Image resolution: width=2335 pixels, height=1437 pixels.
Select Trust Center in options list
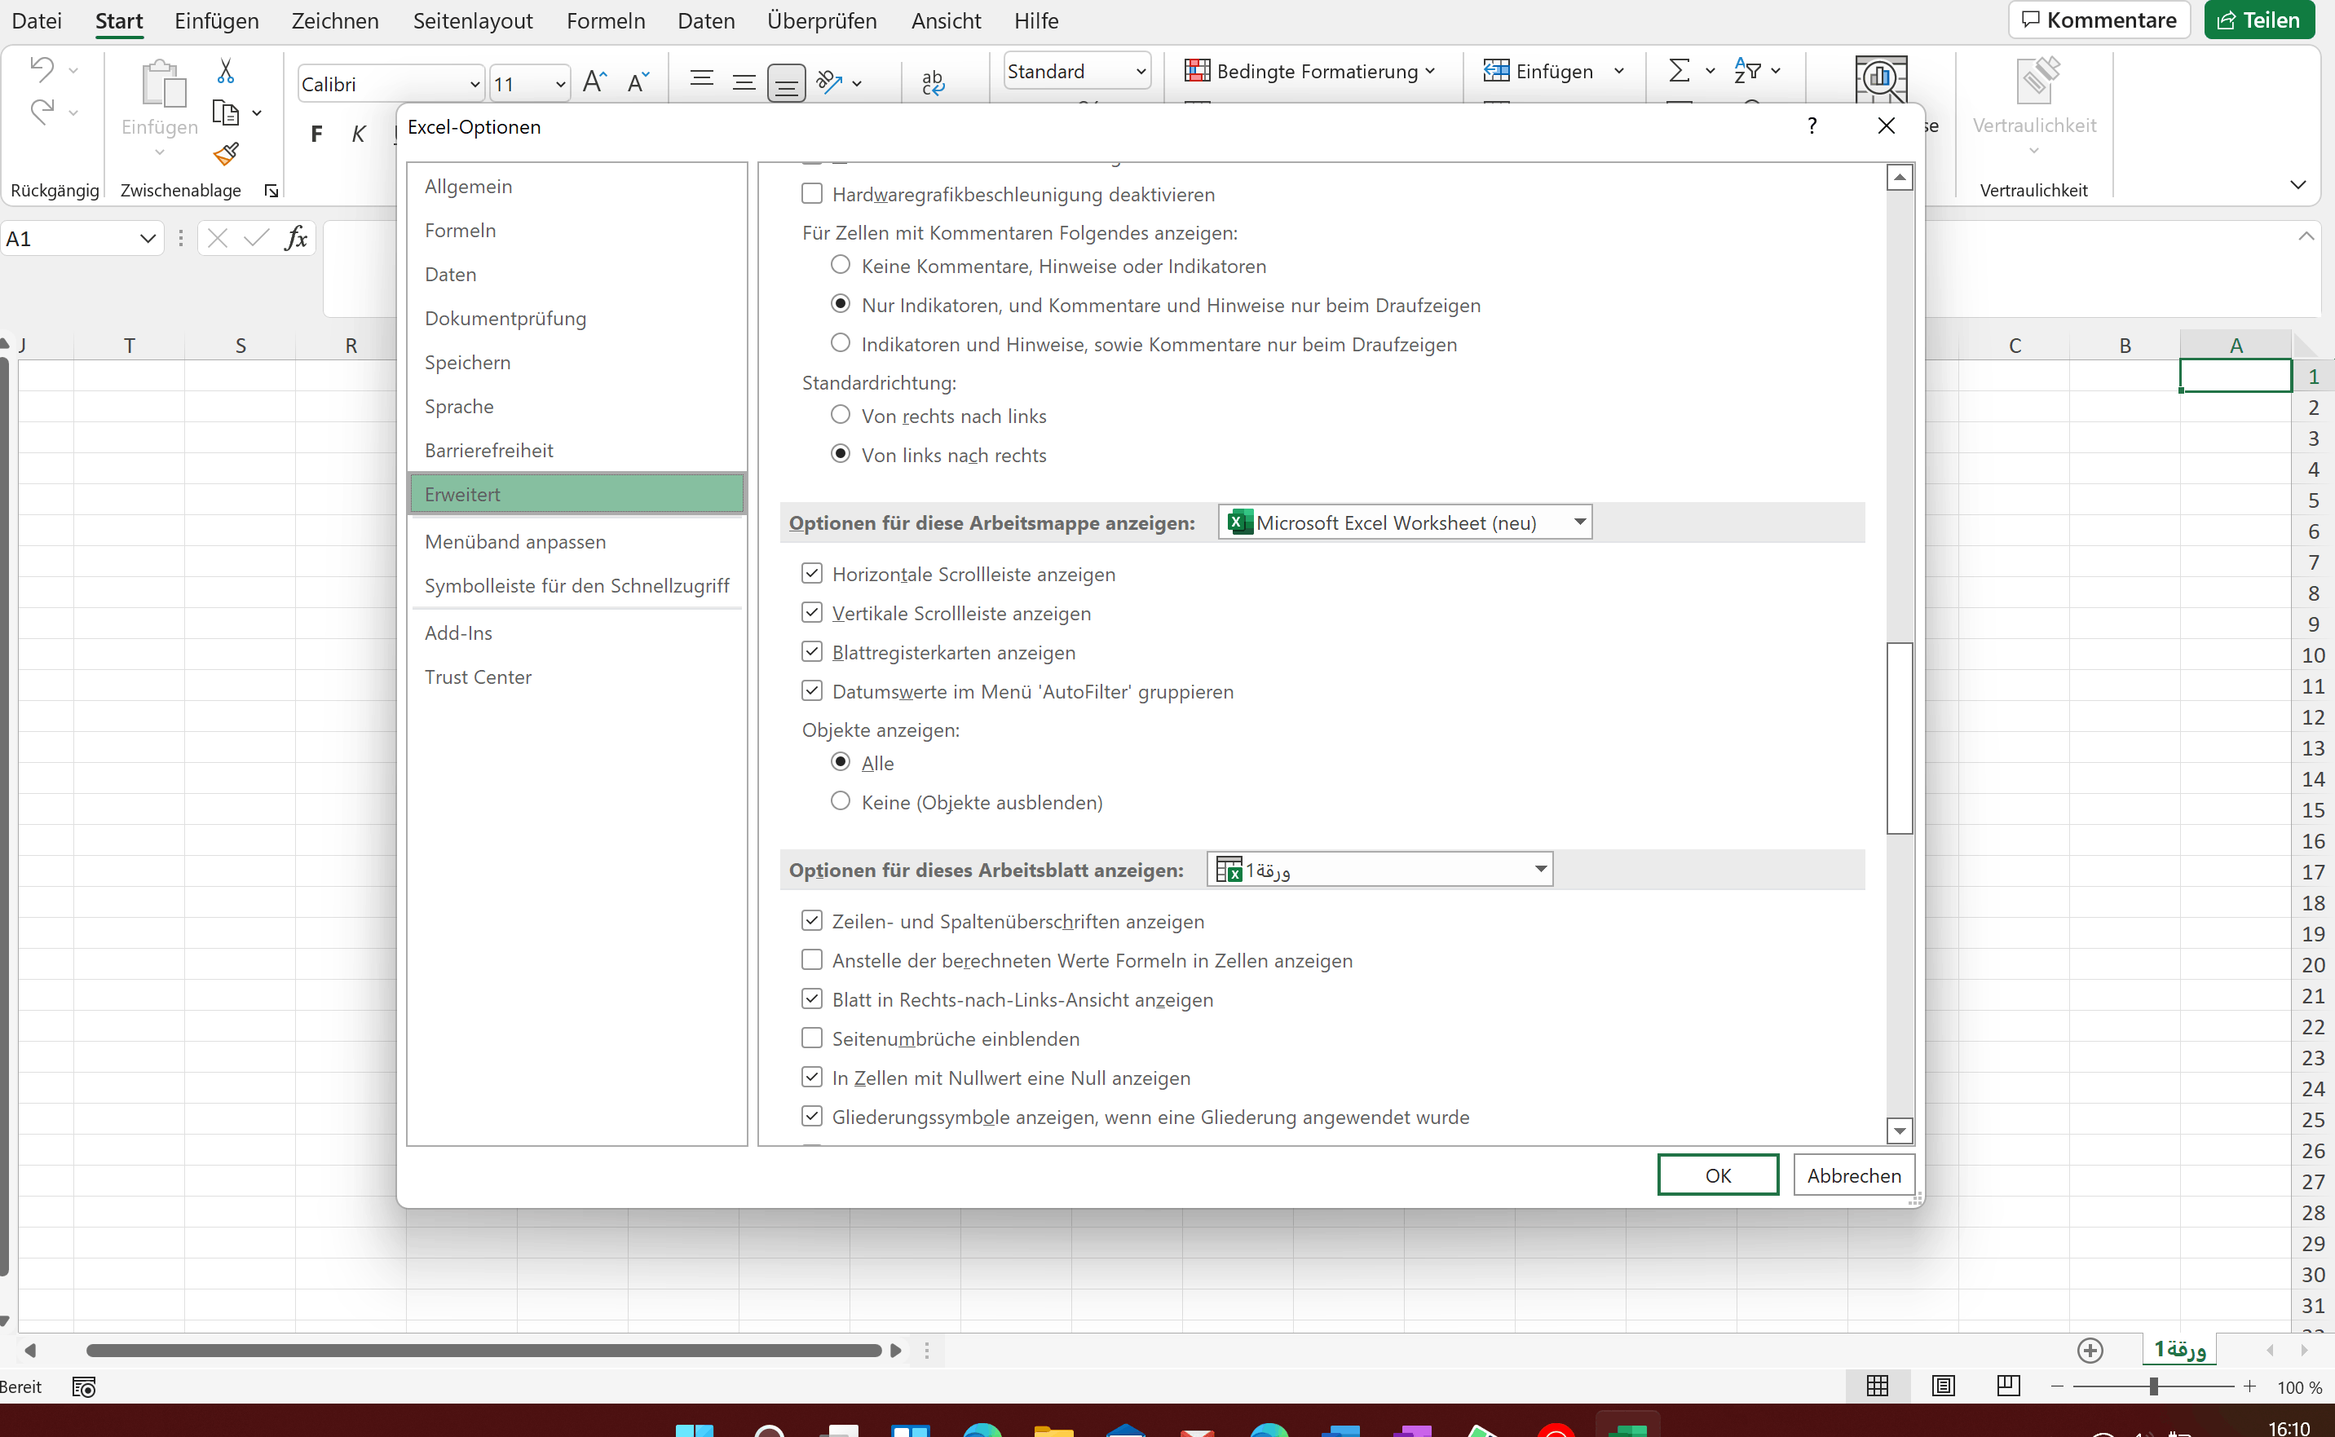coord(478,677)
